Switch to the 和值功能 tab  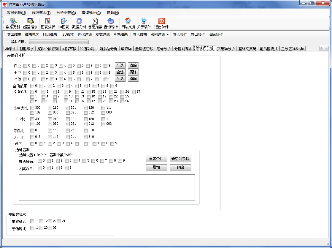87,49
